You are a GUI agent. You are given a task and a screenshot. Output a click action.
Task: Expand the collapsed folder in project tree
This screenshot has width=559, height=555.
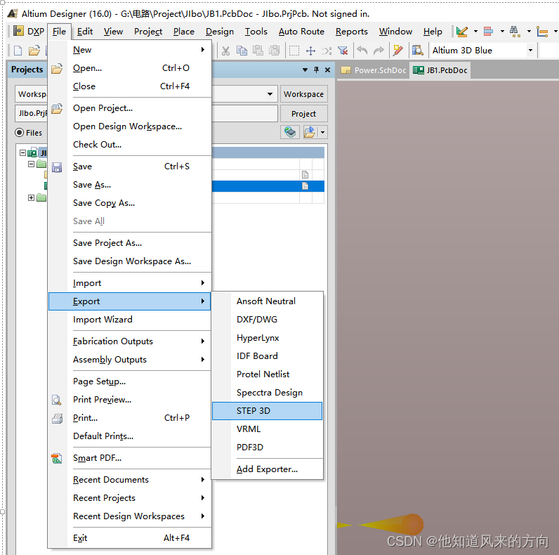click(x=31, y=197)
